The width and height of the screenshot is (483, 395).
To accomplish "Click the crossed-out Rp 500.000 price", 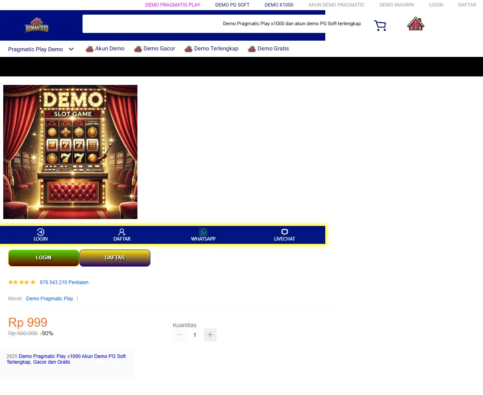I will point(23,333).
